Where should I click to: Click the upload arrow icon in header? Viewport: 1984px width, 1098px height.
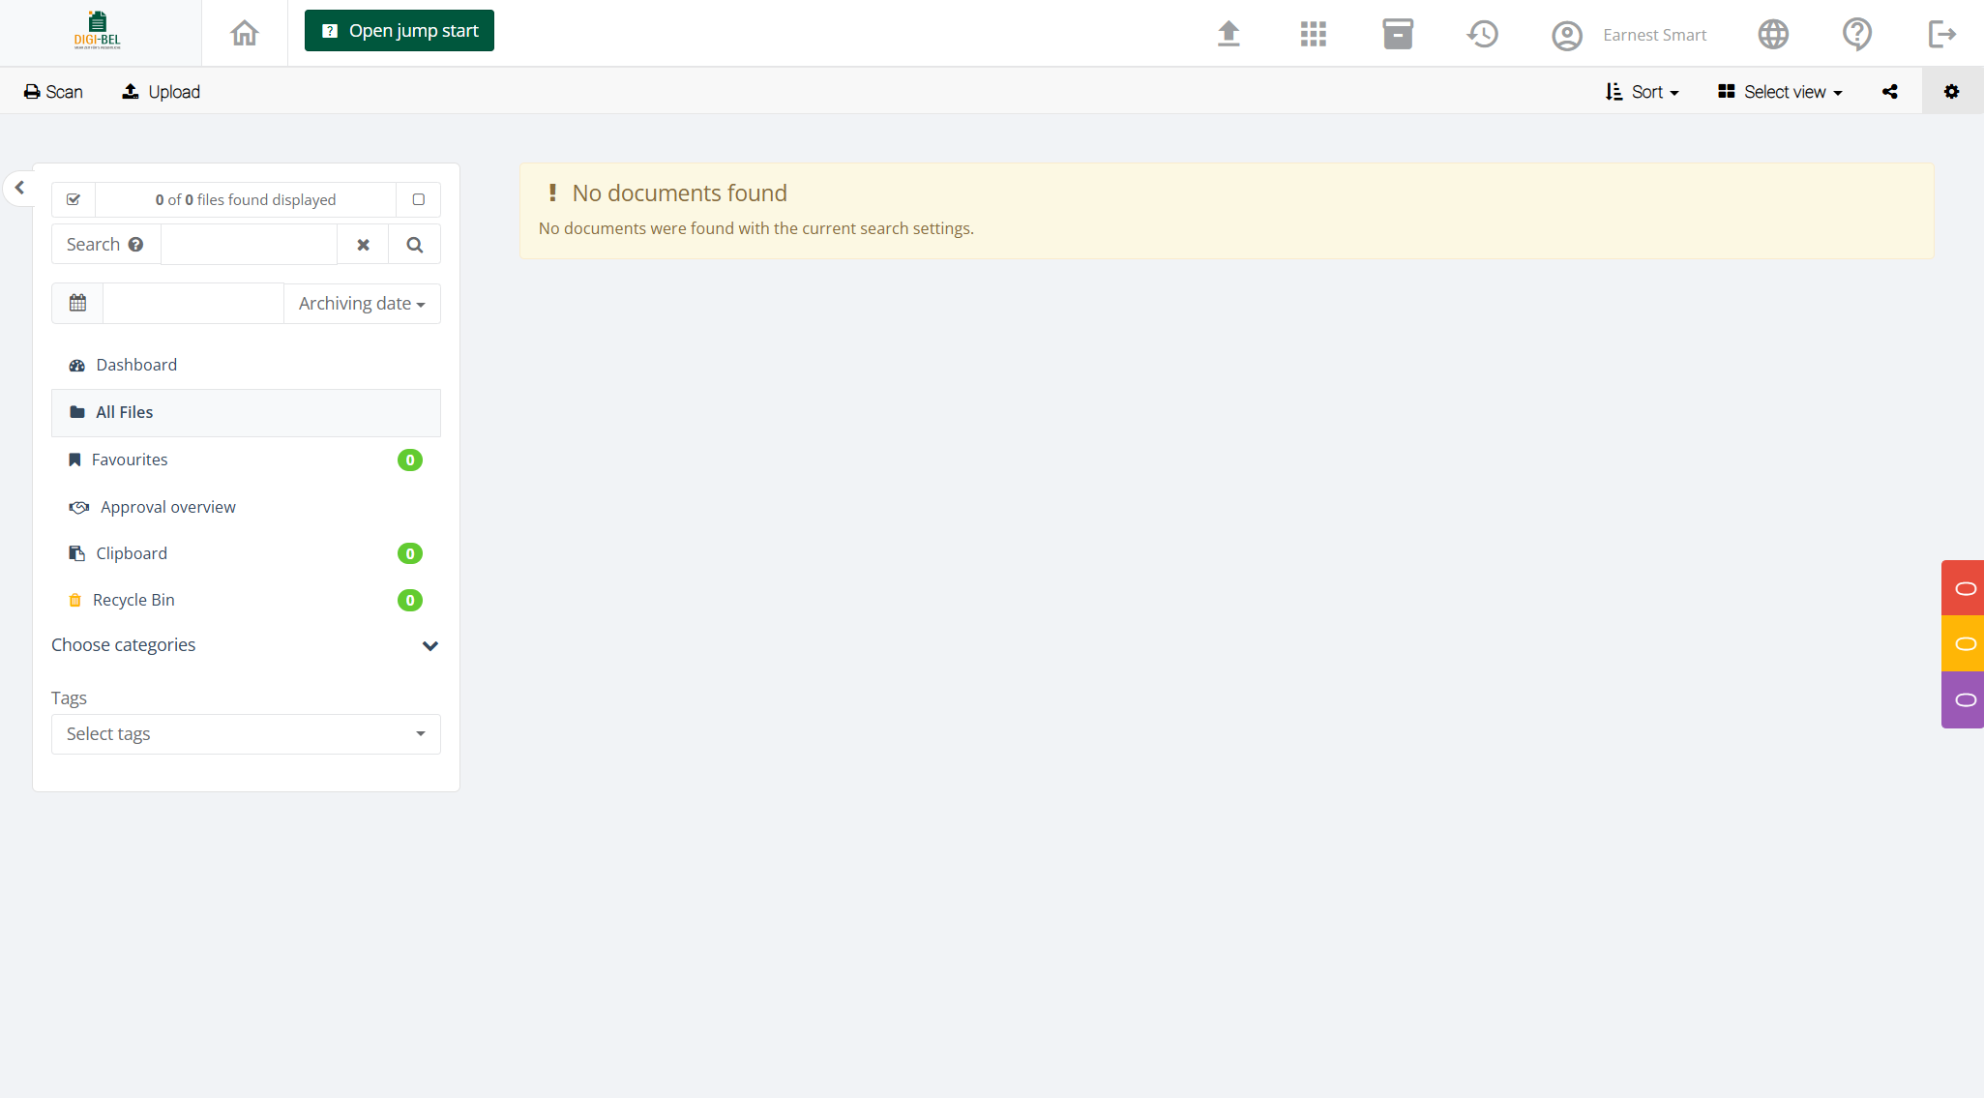pyautogui.click(x=1229, y=34)
